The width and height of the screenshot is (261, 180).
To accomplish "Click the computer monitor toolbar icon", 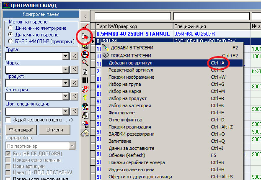I will coord(85,54).
